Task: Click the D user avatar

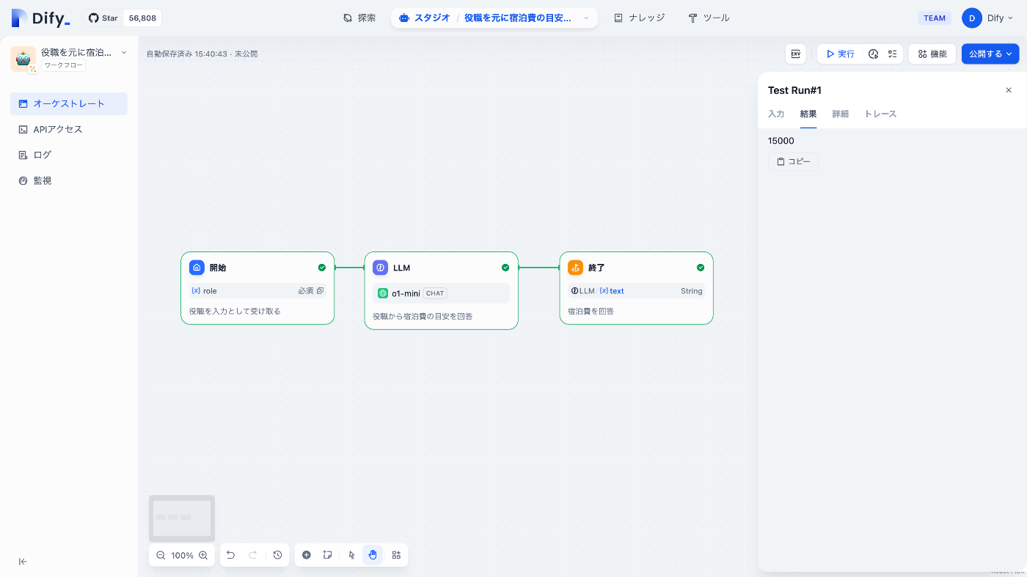Action: pos(972,18)
